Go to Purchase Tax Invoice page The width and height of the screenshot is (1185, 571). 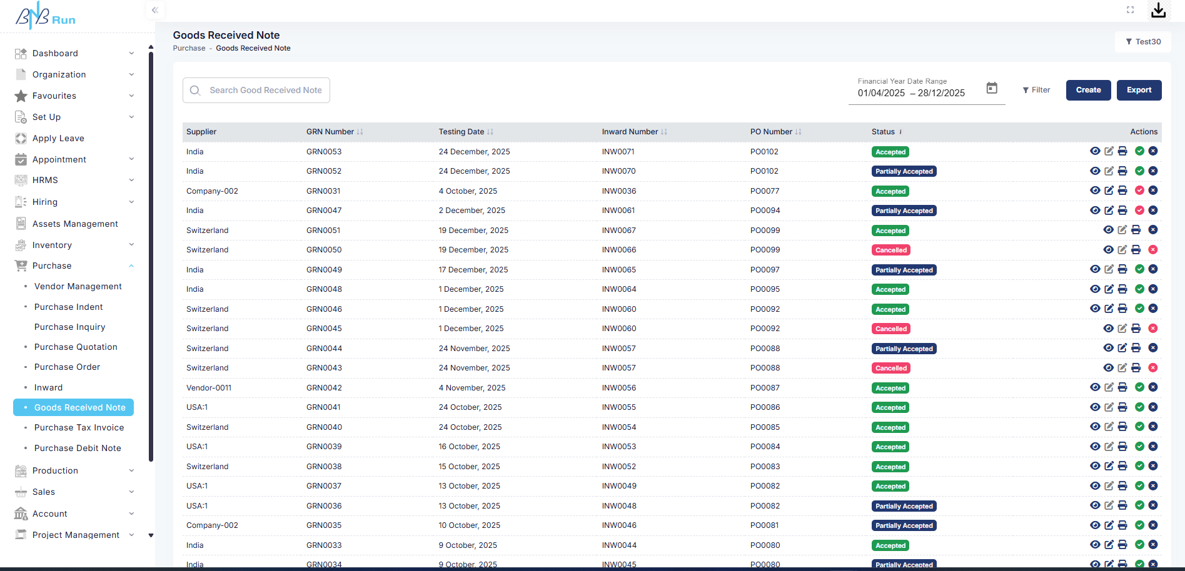coord(79,427)
